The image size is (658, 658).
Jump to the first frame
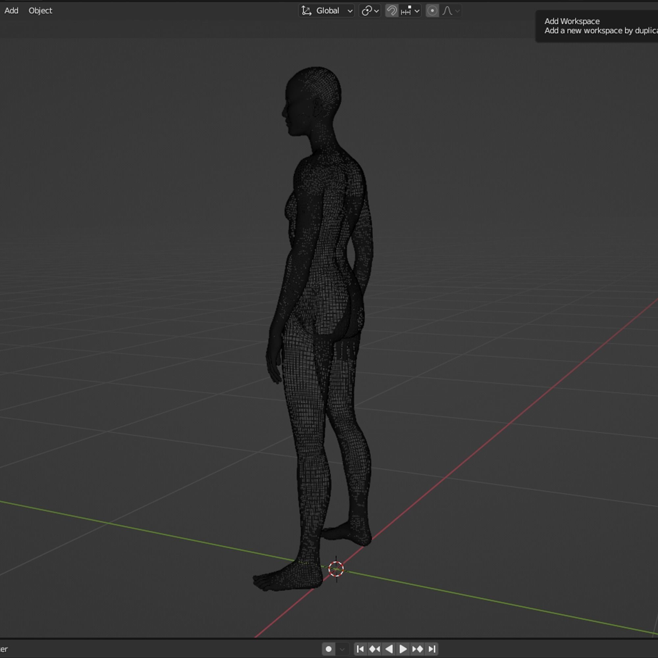tap(360, 649)
